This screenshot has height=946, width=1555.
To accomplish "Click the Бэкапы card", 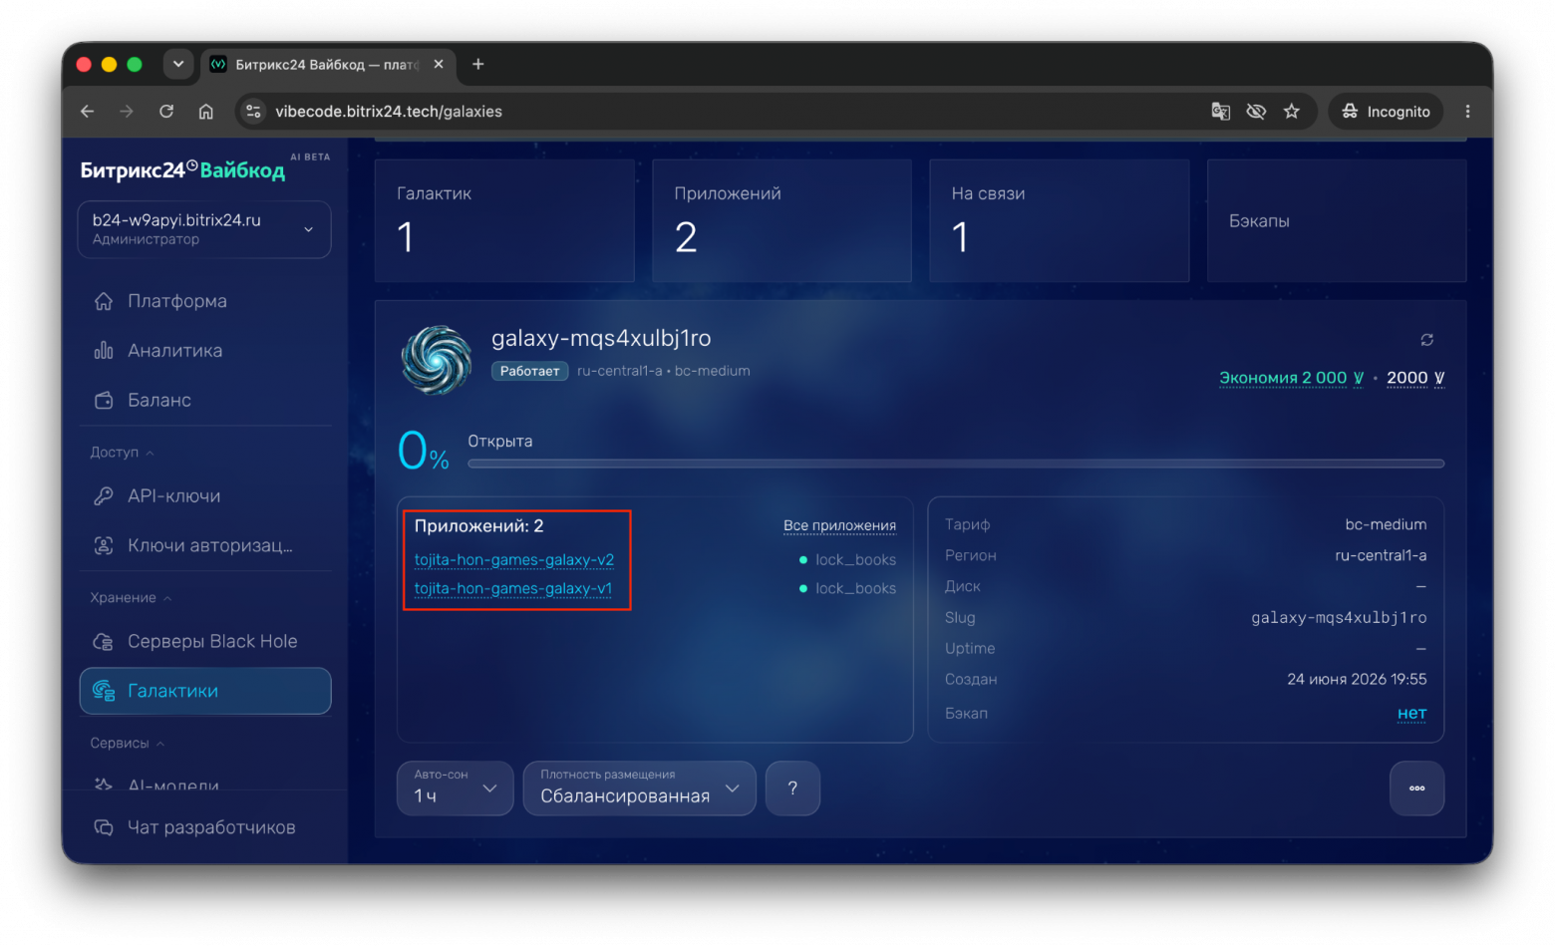I will (1337, 220).
